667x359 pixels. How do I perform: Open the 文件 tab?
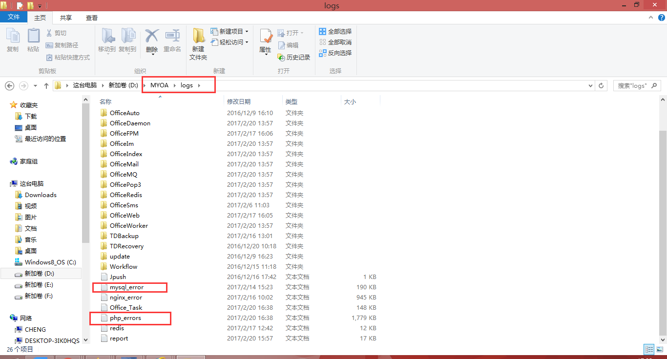click(14, 17)
